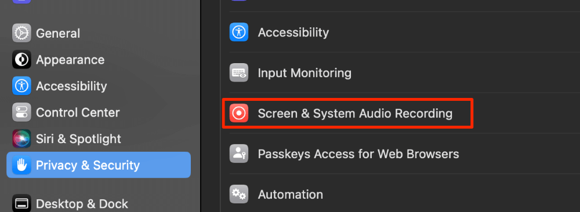Click the Input Monitoring keyboard icon
This screenshot has height=212, width=580.
tap(238, 73)
